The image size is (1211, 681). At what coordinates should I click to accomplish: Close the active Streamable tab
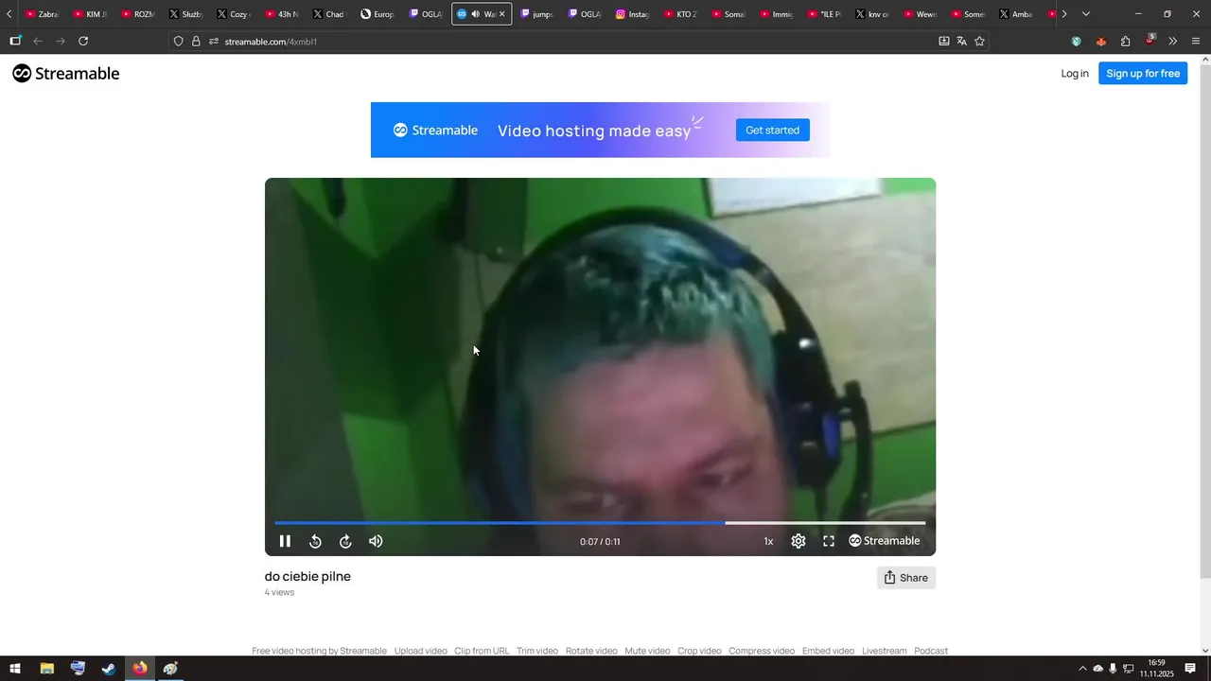[501, 14]
